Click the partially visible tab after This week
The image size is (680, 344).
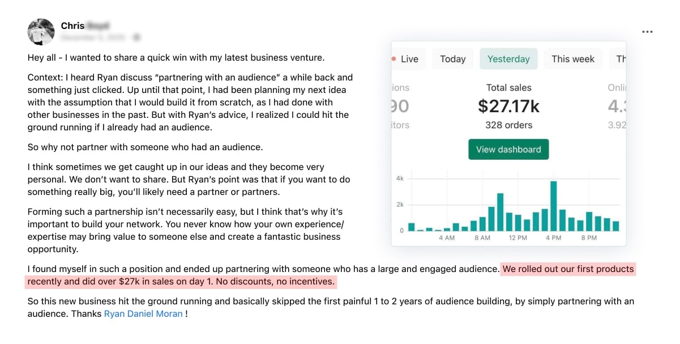(x=619, y=59)
